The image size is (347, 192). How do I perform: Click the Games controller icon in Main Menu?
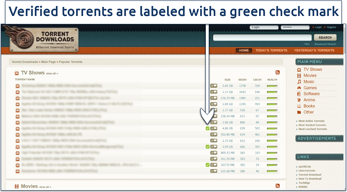[299, 88]
